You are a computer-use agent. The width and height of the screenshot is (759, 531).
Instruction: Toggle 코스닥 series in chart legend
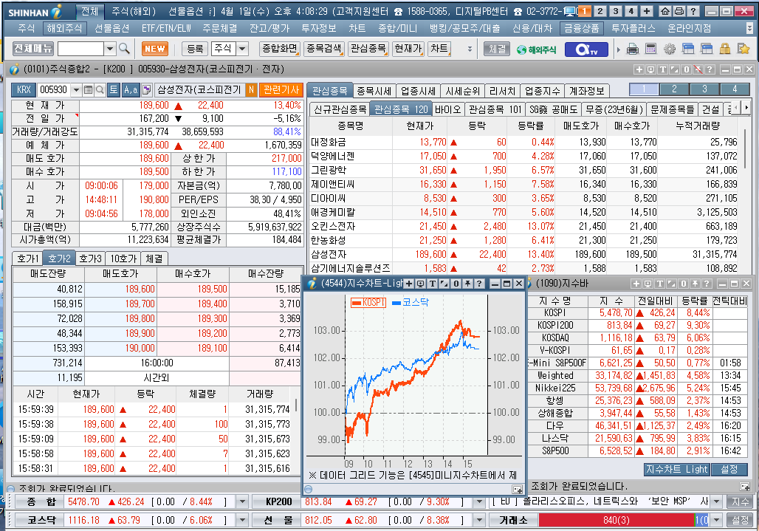coord(411,303)
